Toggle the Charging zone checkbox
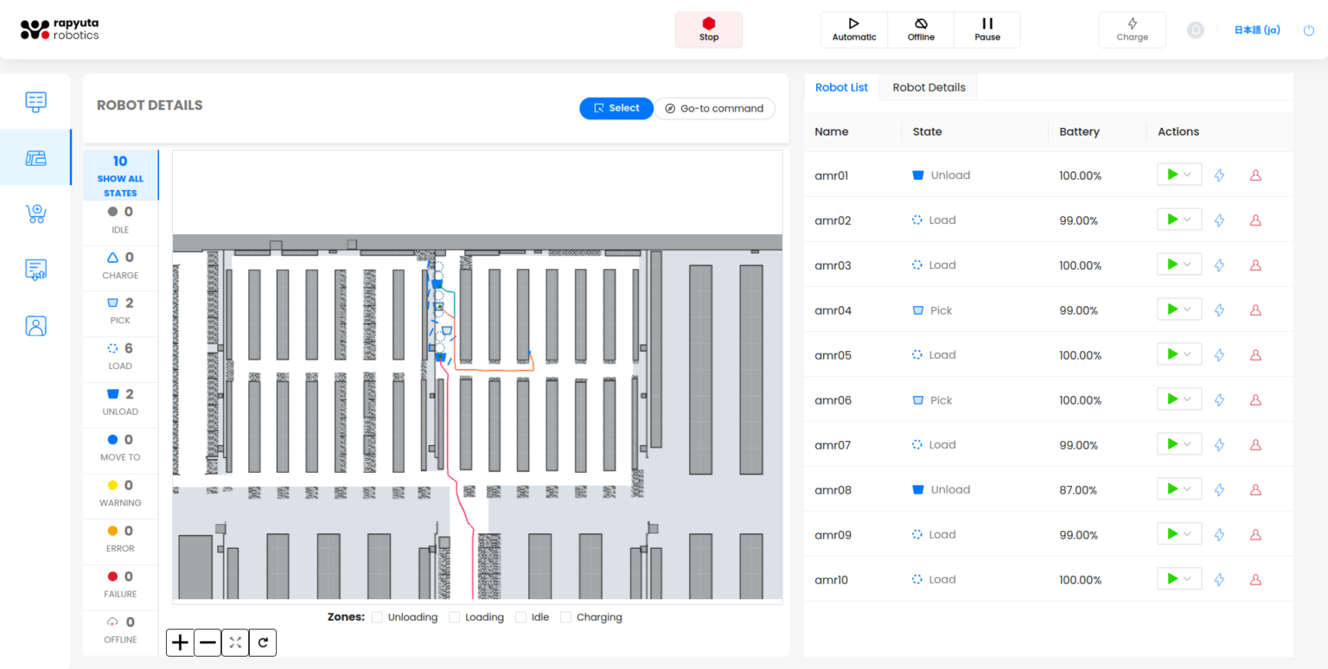This screenshot has height=669, width=1328. (x=566, y=617)
